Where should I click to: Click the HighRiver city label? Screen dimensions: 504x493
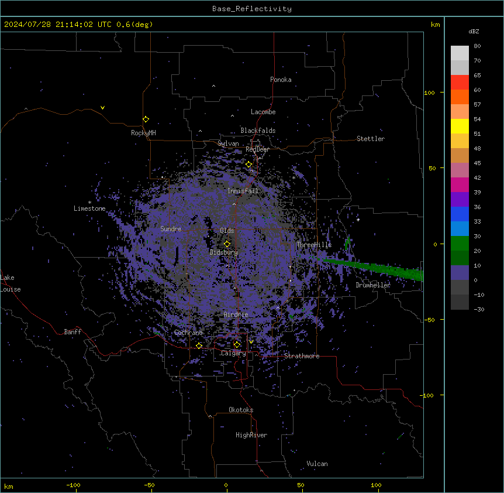click(251, 435)
